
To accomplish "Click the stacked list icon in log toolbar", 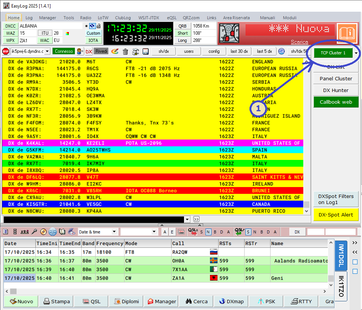I will click(15, 232).
